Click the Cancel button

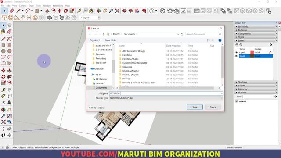213,107
